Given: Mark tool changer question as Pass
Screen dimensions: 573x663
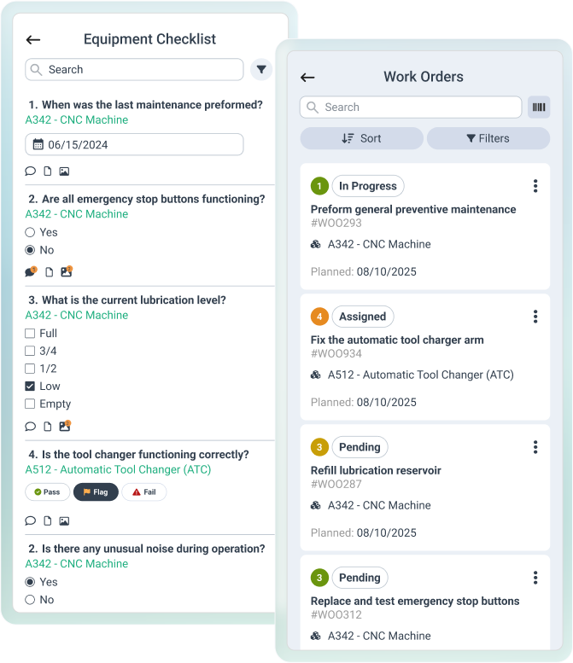Looking at the screenshot, I should pyautogui.click(x=48, y=491).
